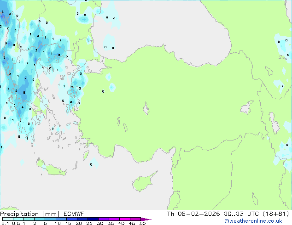Click Lake Tuz in central Turkey
292x225 pixels.
(x=147, y=110)
